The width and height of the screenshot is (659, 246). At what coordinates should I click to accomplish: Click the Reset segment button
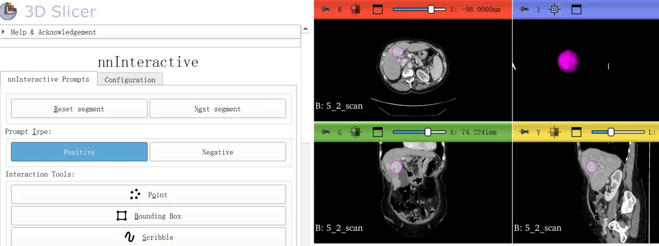pos(79,108)
